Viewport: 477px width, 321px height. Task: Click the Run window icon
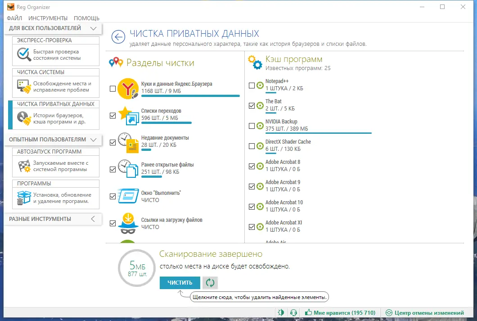[128, 196]
